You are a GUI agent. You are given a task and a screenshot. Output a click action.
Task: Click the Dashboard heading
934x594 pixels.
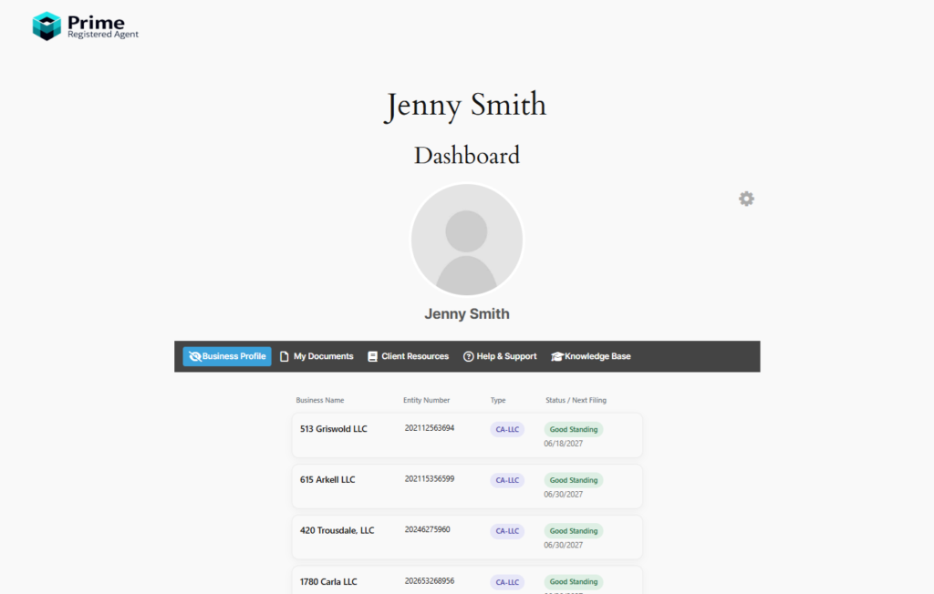pyautogui.click(x=467, y=156)
